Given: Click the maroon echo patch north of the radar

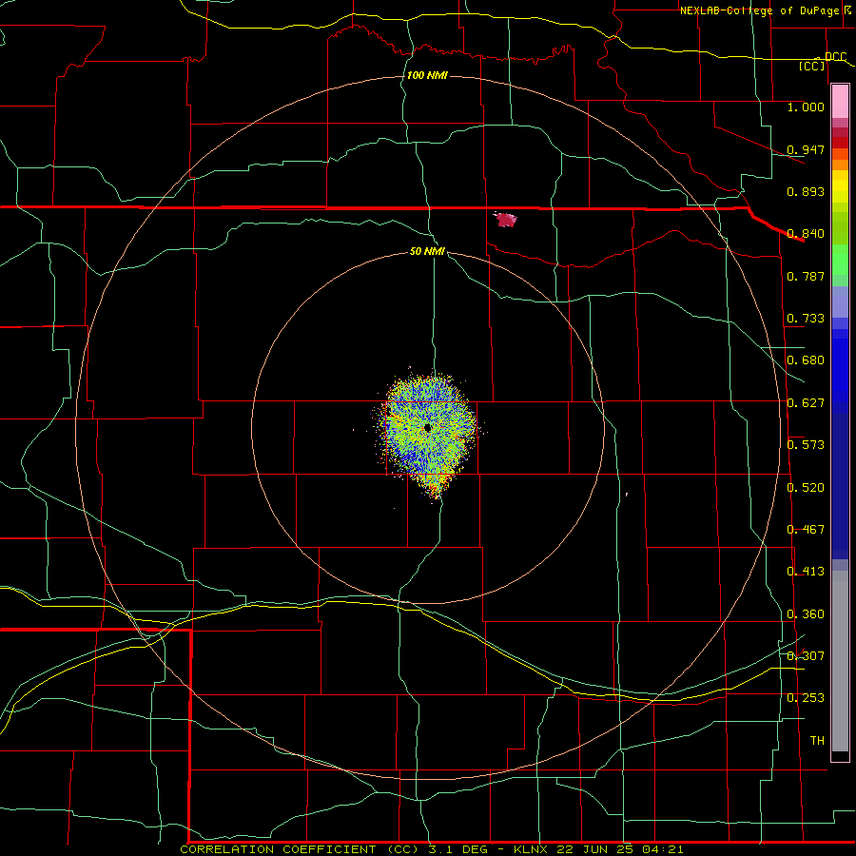Looking at the screenshot, I should 506,220.
